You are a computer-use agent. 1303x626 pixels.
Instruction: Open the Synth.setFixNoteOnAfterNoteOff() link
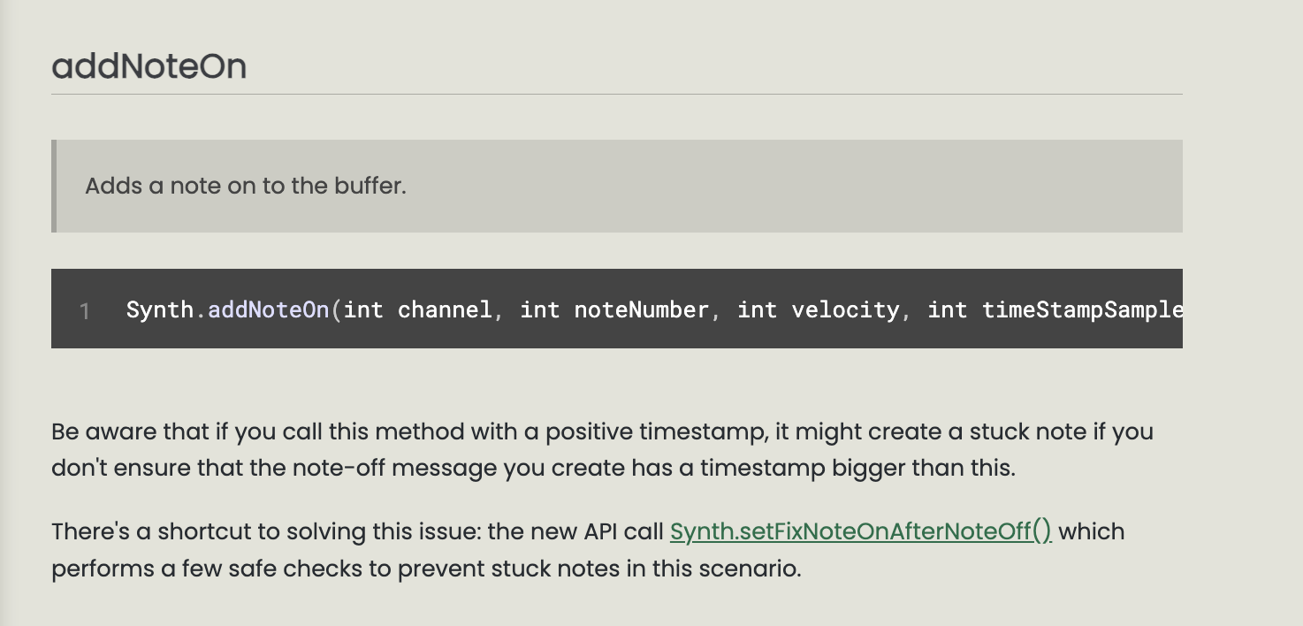coord(860,531)
